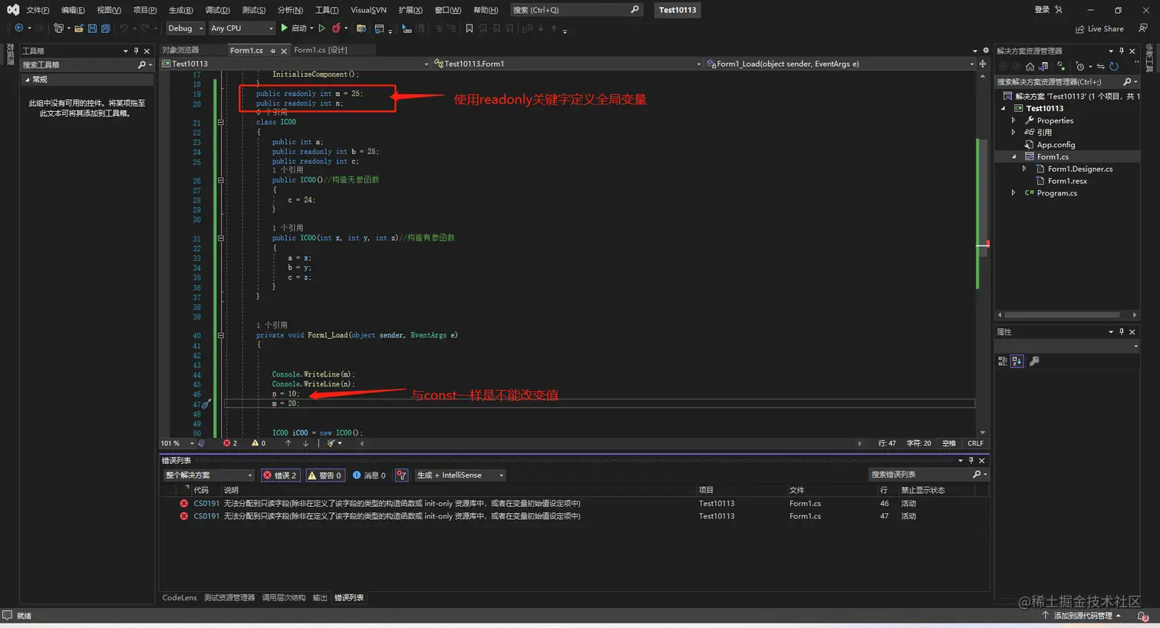The image size is (1160, 628).
Task: Expand the Program.cs node in Solution Explorer
Action: 1013,193
